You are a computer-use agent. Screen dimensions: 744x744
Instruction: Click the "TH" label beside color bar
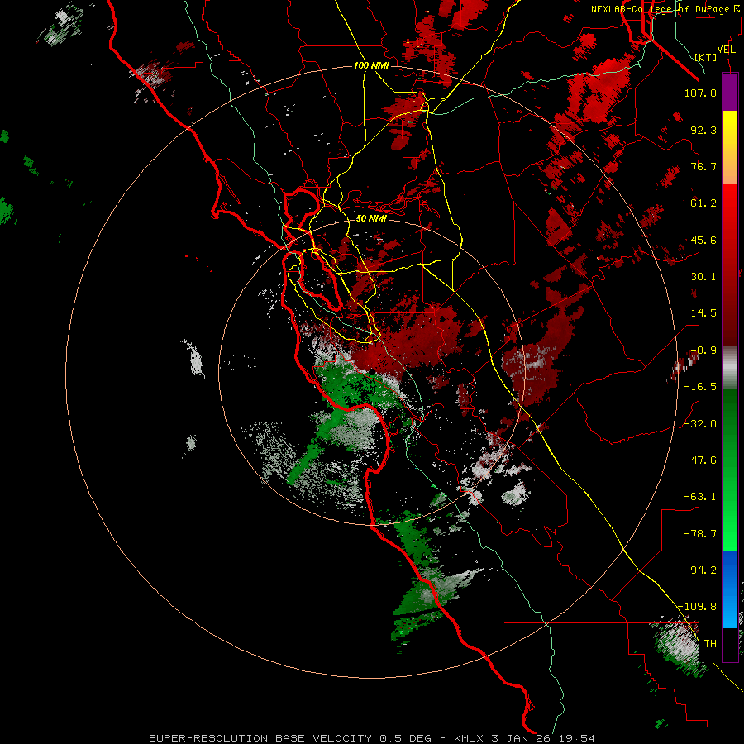(710, 644)
